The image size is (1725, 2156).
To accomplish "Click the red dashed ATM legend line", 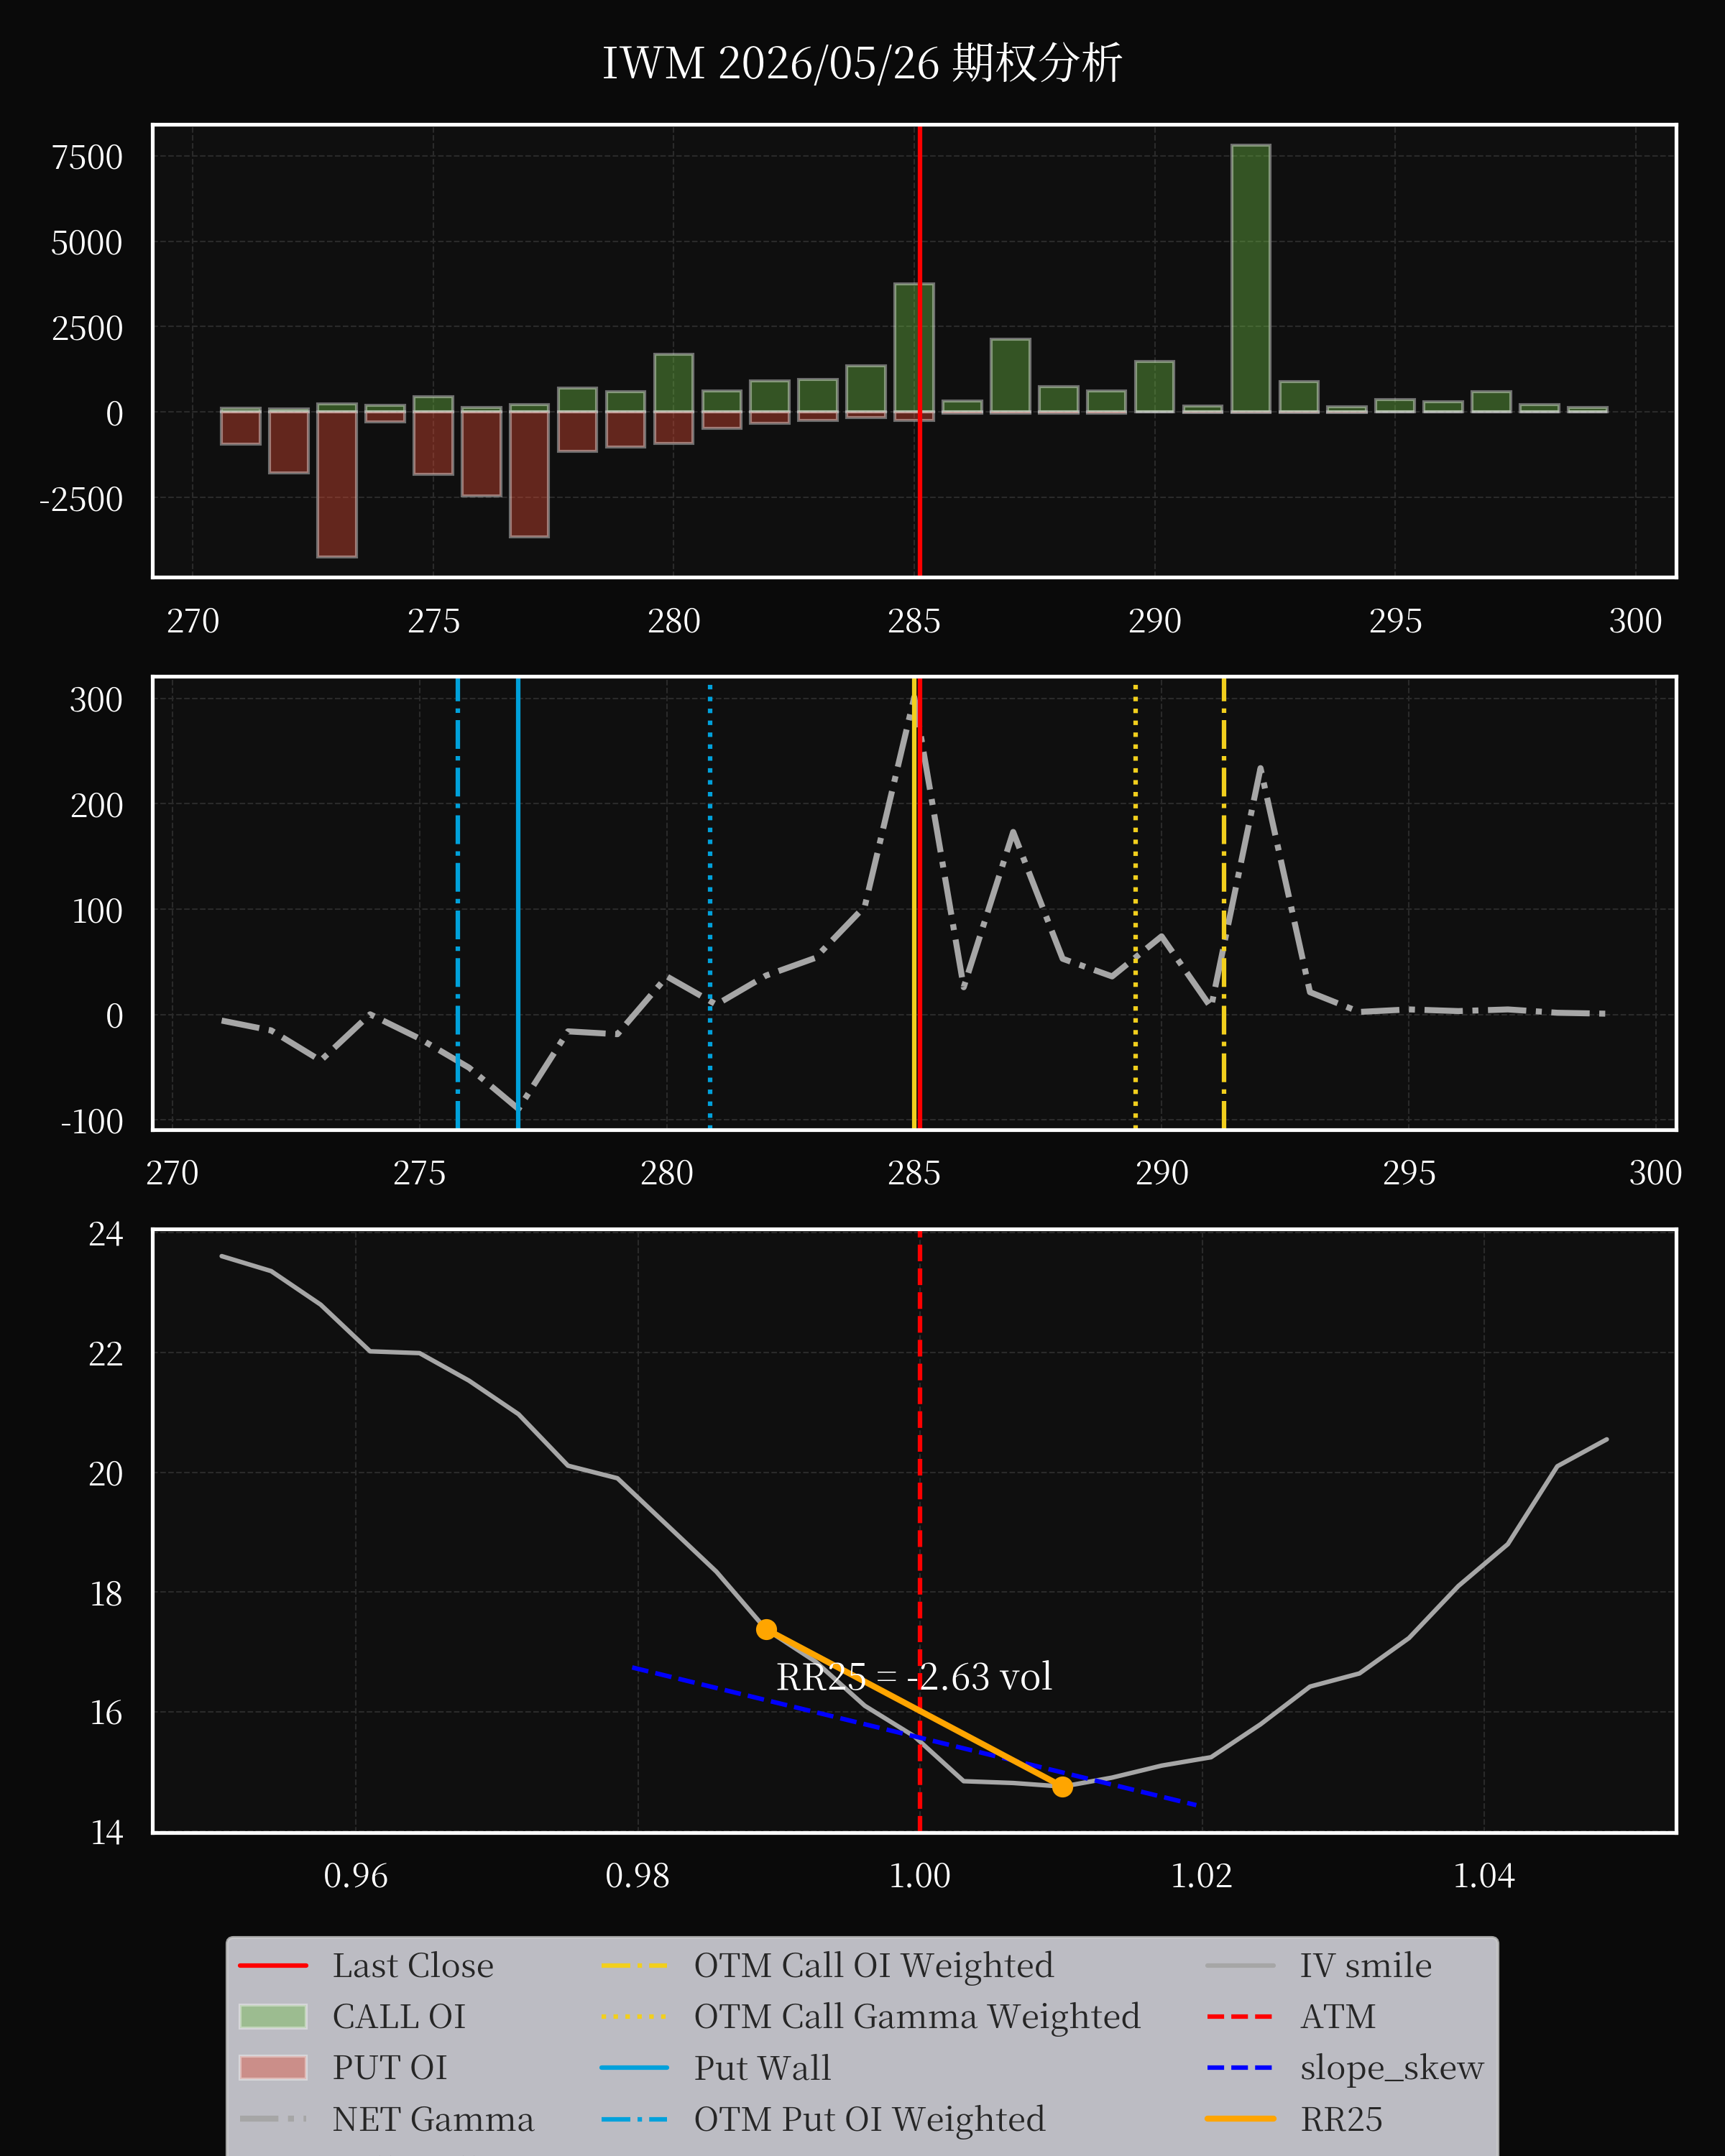I will coord(1240,2017).
